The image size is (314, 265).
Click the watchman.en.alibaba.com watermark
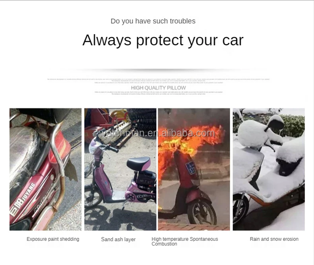tap(158, 133)
